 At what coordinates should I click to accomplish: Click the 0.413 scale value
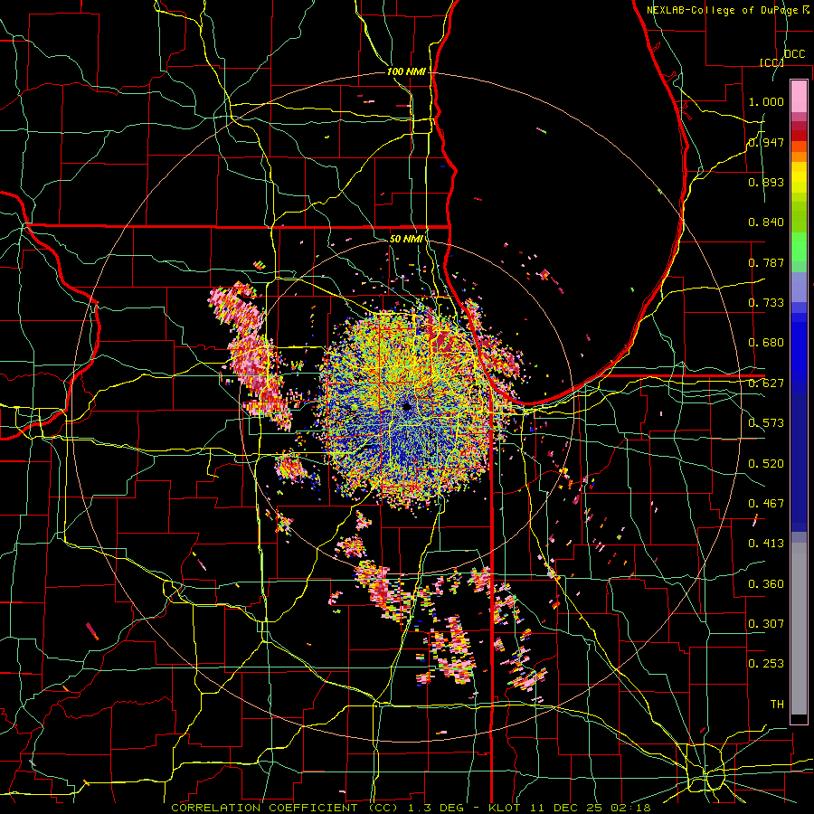pos(766,544)
